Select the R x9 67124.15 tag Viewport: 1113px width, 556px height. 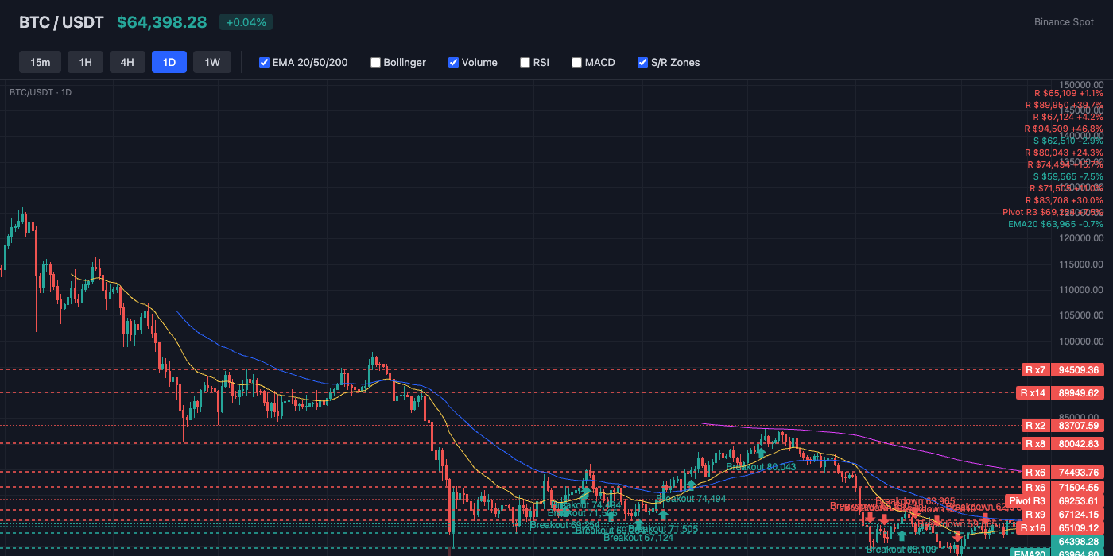[x=1063, y=514]
